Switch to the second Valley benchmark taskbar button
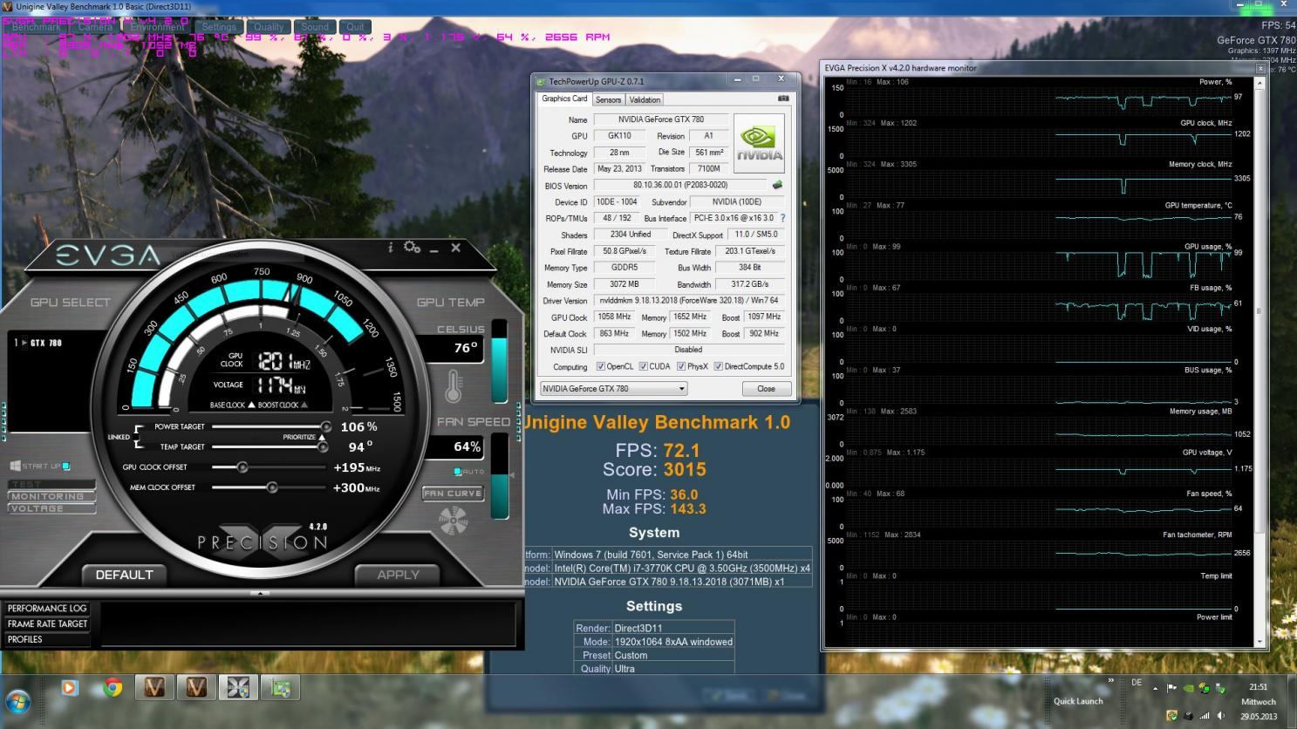Image resolution: width=1297 pixels, height=729 pixels. point(196,688)
